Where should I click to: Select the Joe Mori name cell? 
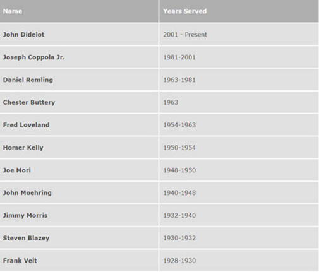tap(79, 170)
